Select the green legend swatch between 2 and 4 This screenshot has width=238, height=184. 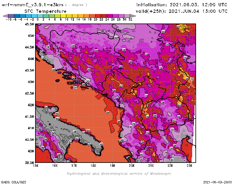coord(46,16)
